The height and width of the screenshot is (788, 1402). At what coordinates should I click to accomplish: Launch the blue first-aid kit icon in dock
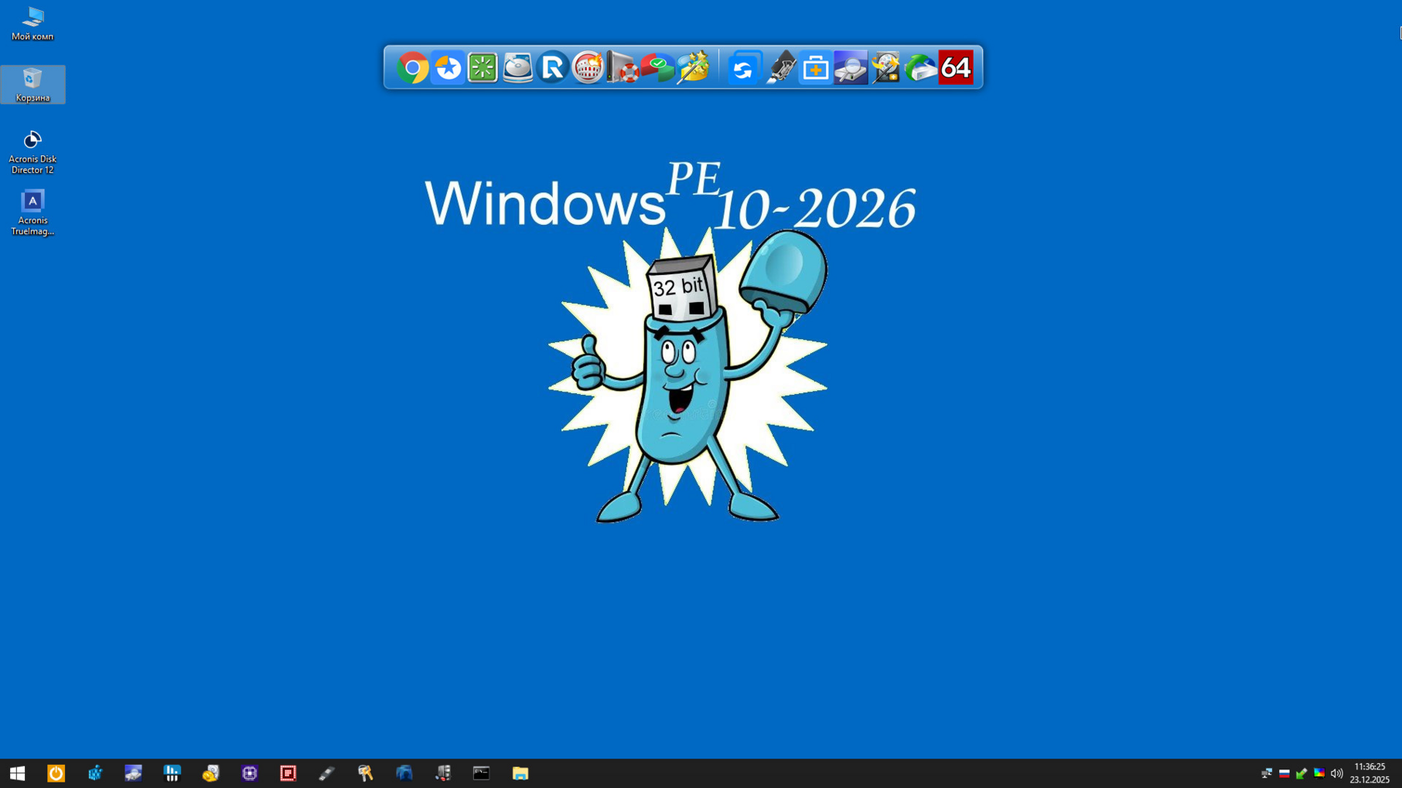point(816,68)
